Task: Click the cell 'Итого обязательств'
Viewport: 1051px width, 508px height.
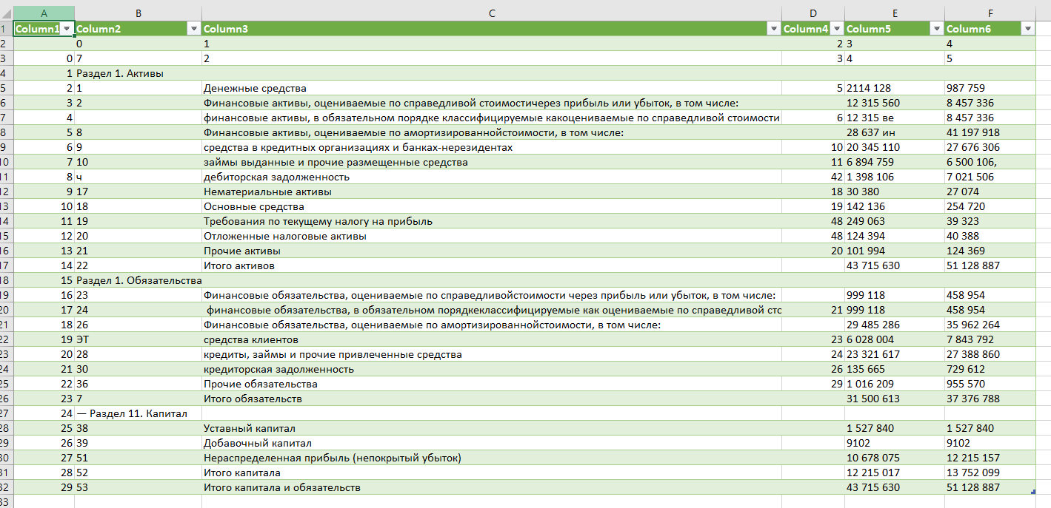Action: pos(492,399)
